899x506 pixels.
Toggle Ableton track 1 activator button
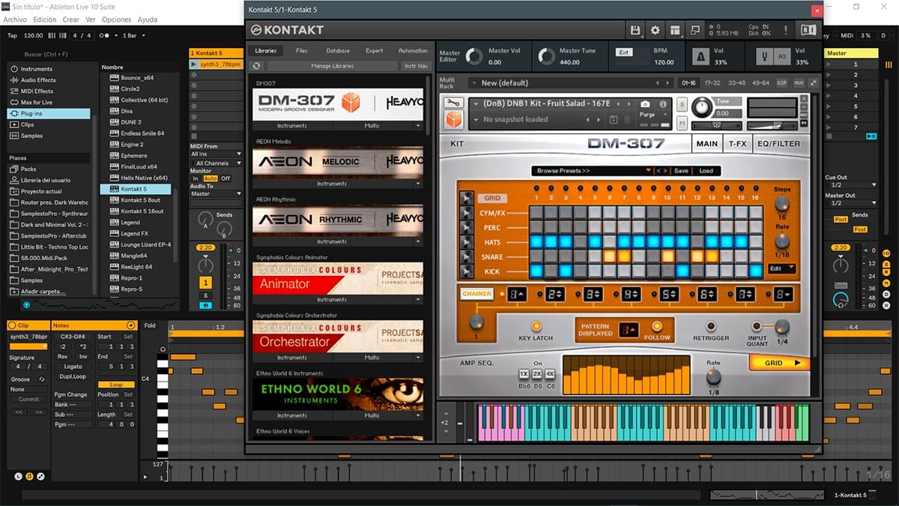(x=207, y=283)
